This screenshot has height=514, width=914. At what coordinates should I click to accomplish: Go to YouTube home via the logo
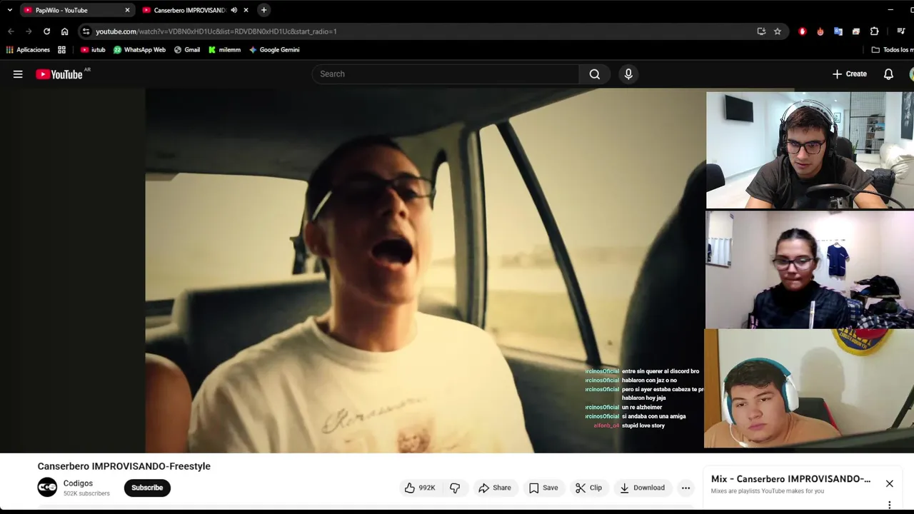pos(59,74)
